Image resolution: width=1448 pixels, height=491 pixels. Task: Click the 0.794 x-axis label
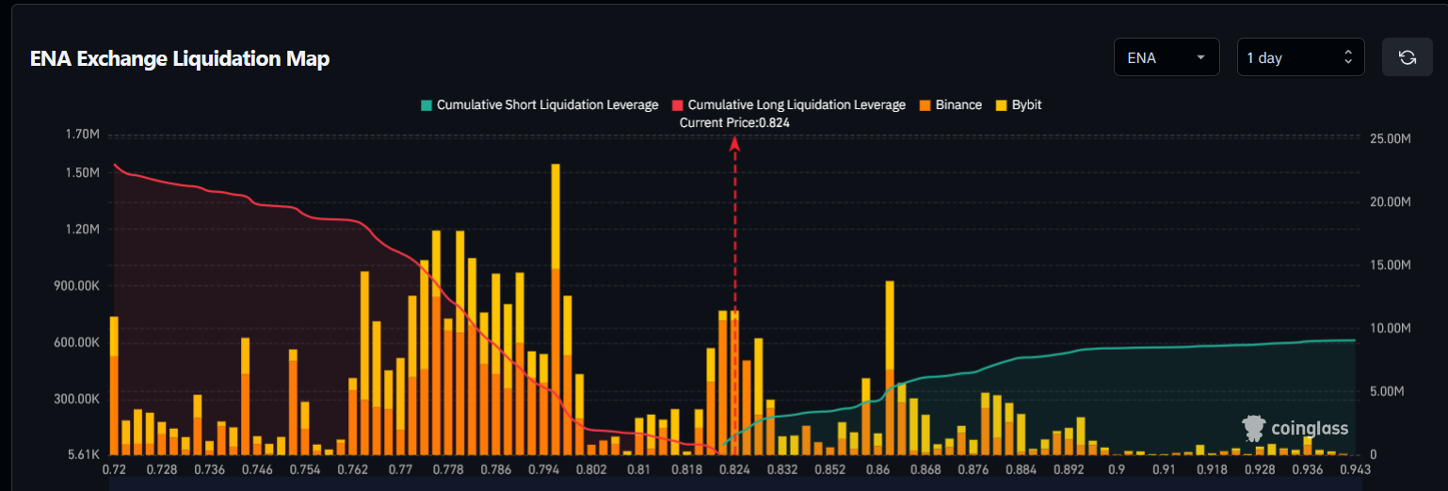pos(543,468)
